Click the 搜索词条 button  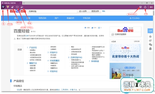point(95,11)
